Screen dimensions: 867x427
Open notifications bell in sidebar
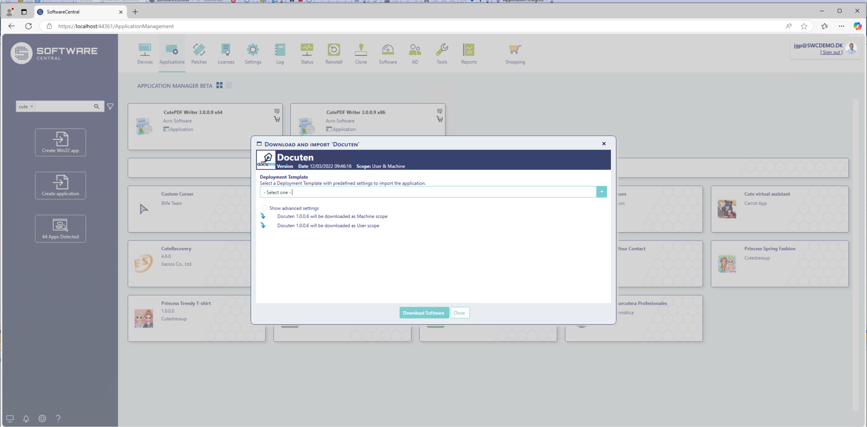26,418
